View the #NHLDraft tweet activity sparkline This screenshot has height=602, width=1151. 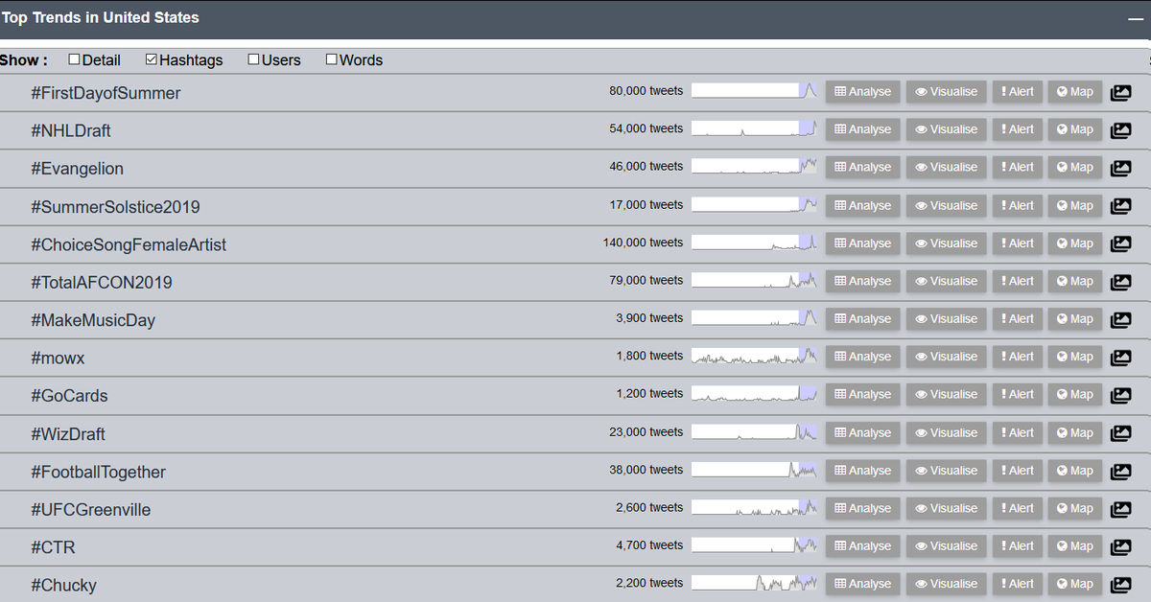[x=755, y=128]
